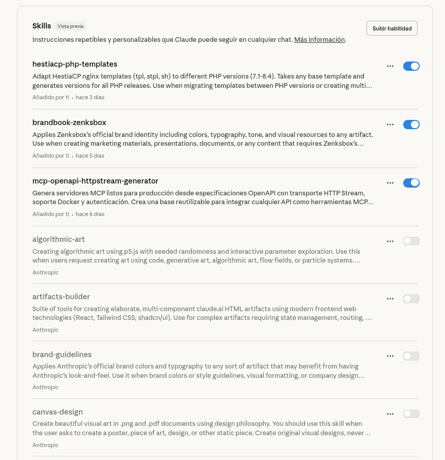Select the hestiacp-php-templates skill title
The width and height of the screenshot is (445, 460).
click(75, 64)
